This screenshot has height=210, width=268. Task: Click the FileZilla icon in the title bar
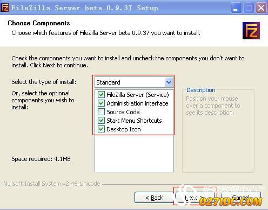click(x=5, y=8)
